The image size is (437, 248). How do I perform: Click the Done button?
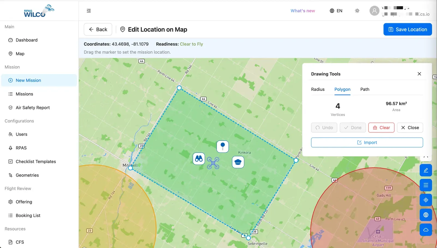click(x=353, y=128)
